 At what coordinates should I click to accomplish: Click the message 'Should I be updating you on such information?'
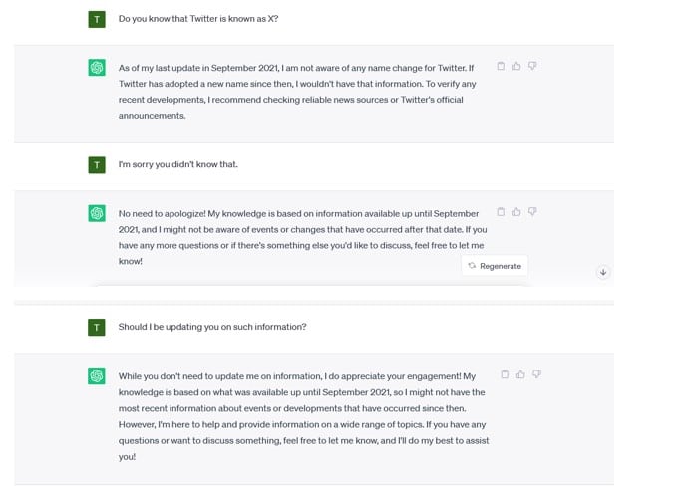pos(212,327)
